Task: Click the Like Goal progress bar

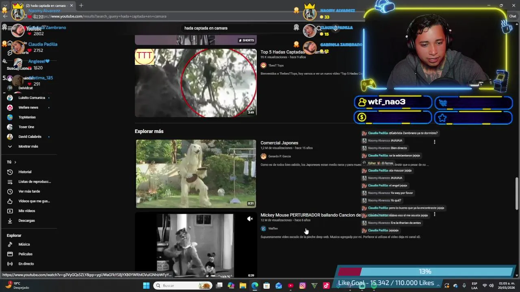Action: (x=425, y=271)
